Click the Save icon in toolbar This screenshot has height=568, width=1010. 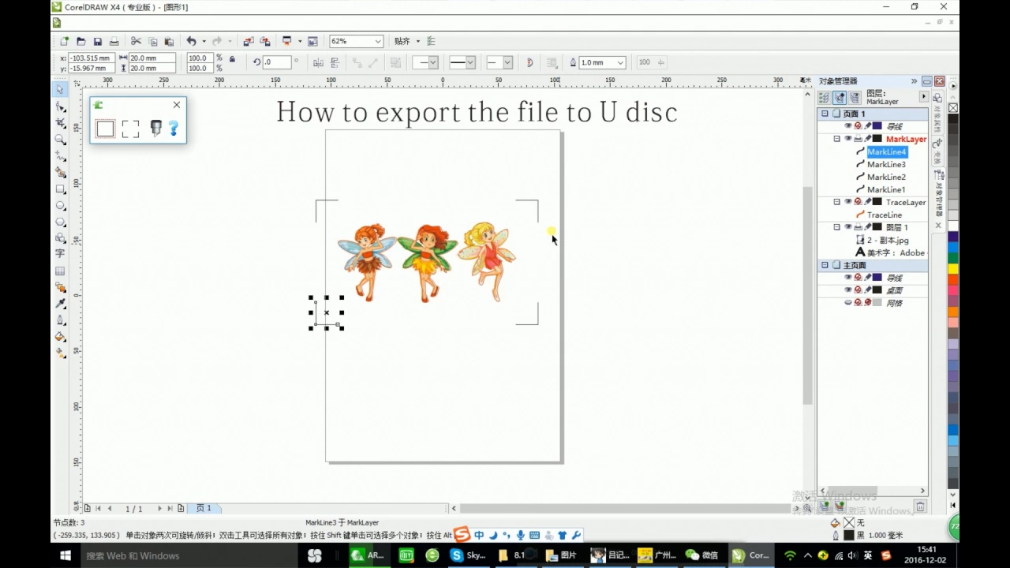(97, 41)
